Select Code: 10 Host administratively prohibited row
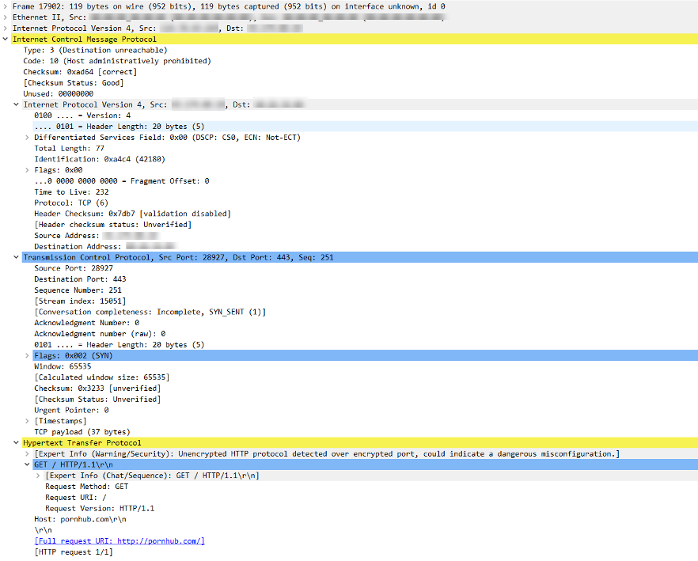698x561 pixels. pos(117,61)
